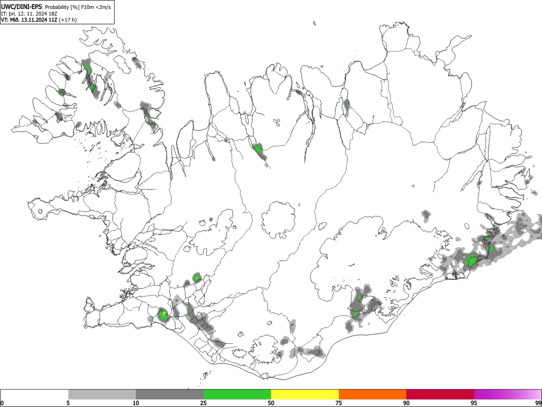This screenshot has height=407, width=542.
Task: Click the '(+17 h)' forecast offset text
Action: pos(68,20)
